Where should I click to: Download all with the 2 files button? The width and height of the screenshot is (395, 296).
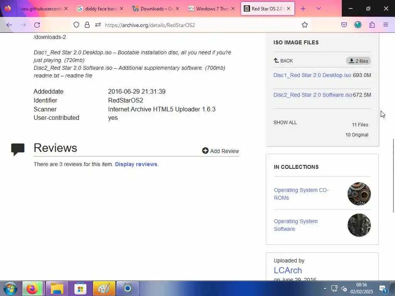(x=358, y=61)
